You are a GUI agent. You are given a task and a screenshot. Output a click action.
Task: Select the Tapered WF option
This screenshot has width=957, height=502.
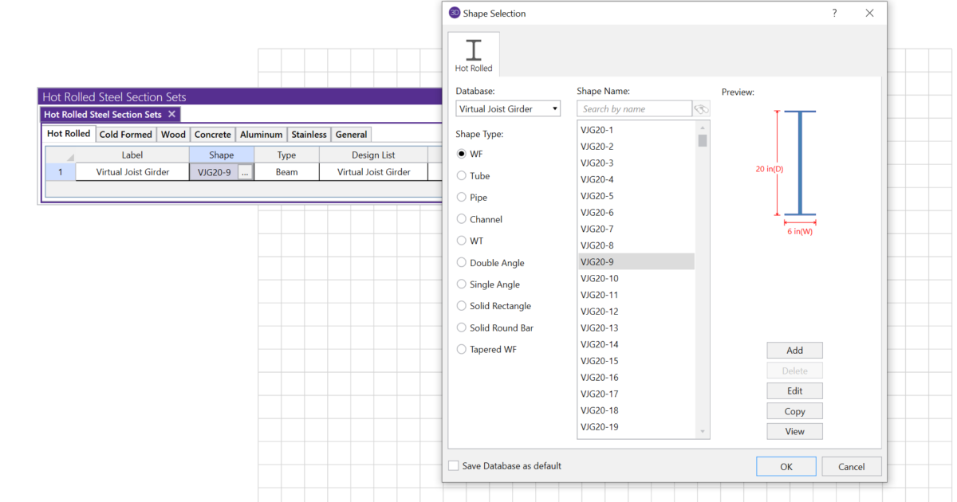tap(462, 350)
